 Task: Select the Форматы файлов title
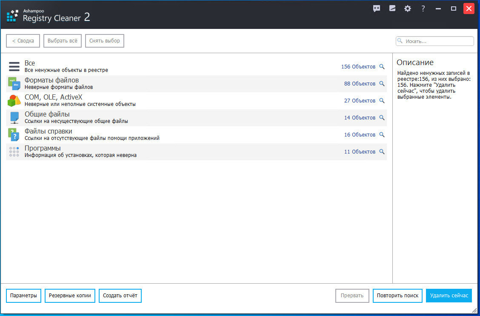tap(51, 80)
